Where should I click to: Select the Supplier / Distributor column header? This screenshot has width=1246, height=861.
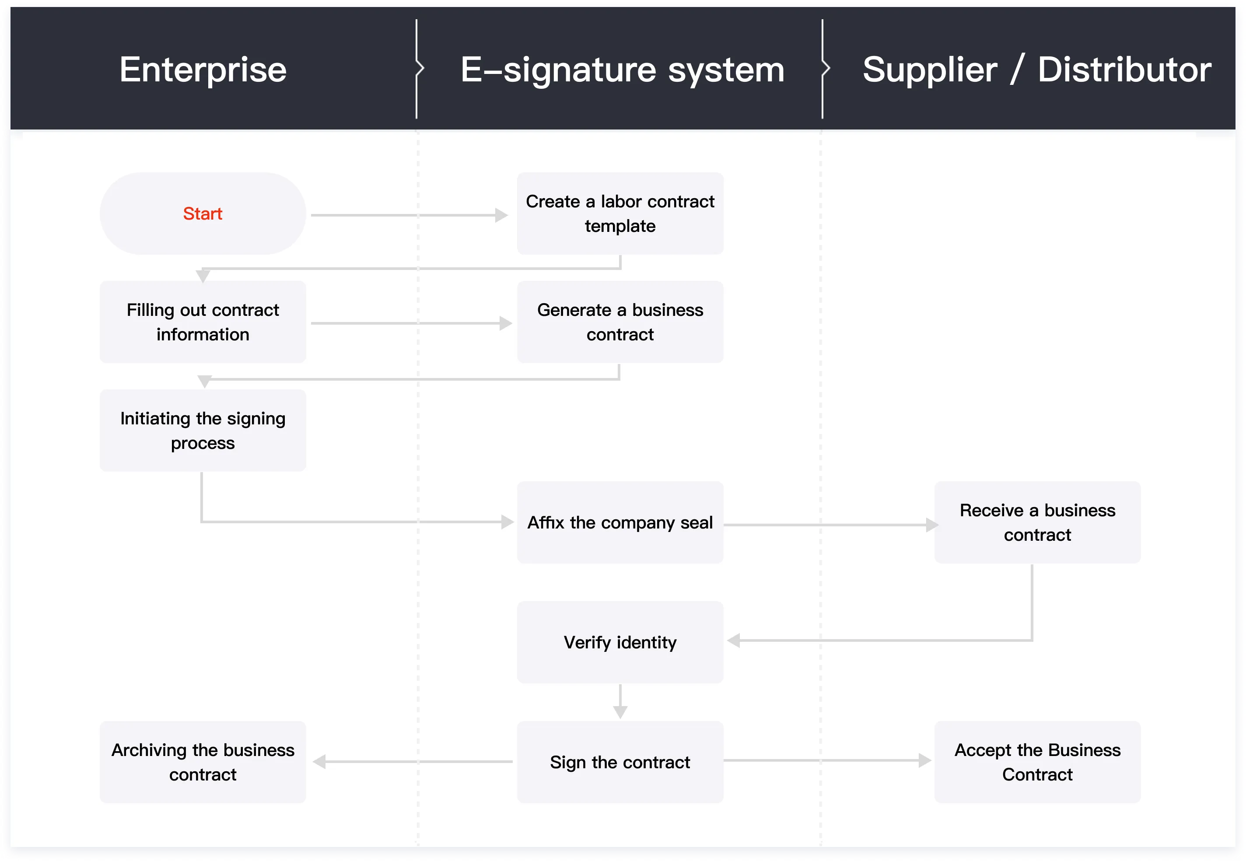click(x=1036, y=69)
